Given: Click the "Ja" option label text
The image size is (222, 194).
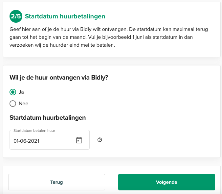Looking at the screenshot, I should pos(21,92).
